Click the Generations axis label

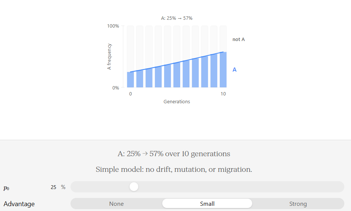177,101
